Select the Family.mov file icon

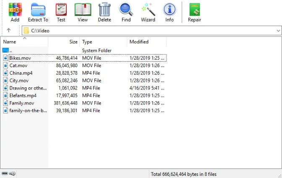tap(5, 103)
